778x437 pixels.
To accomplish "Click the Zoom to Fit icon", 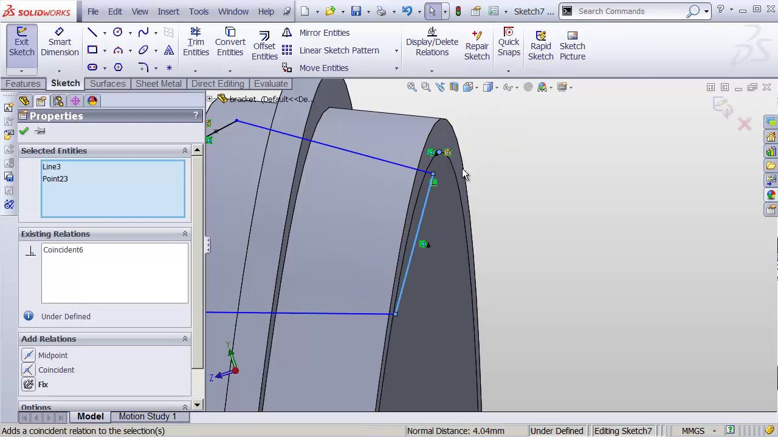I will (x=412, y=87).
